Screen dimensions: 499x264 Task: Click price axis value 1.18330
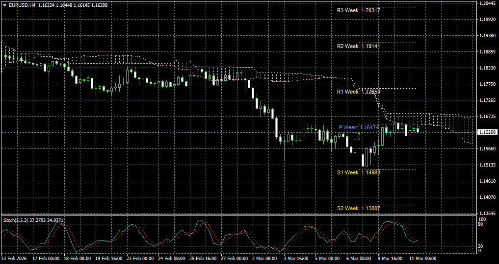[x=487, y=68]
